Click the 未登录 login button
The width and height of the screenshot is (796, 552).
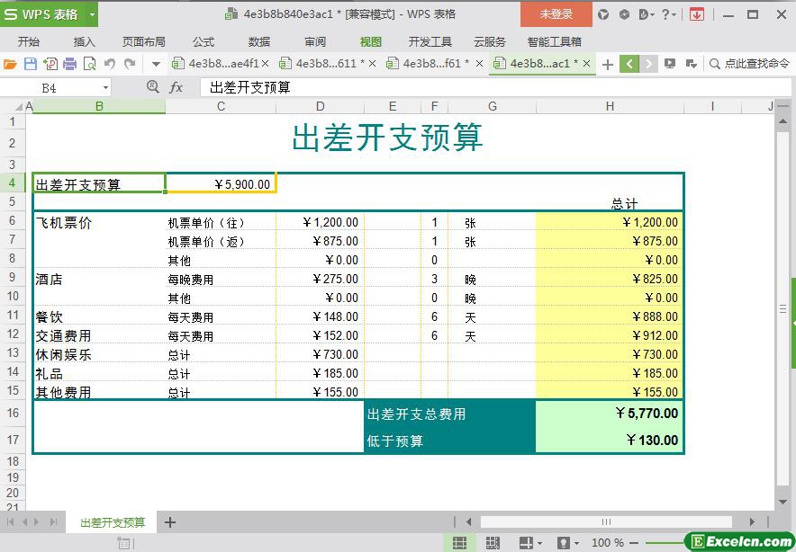click(556, 14)
